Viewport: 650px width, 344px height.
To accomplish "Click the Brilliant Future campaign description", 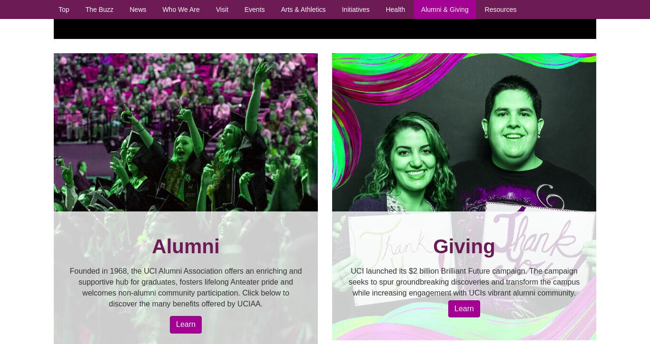I will pyautogui.click(x=464, y=282).
